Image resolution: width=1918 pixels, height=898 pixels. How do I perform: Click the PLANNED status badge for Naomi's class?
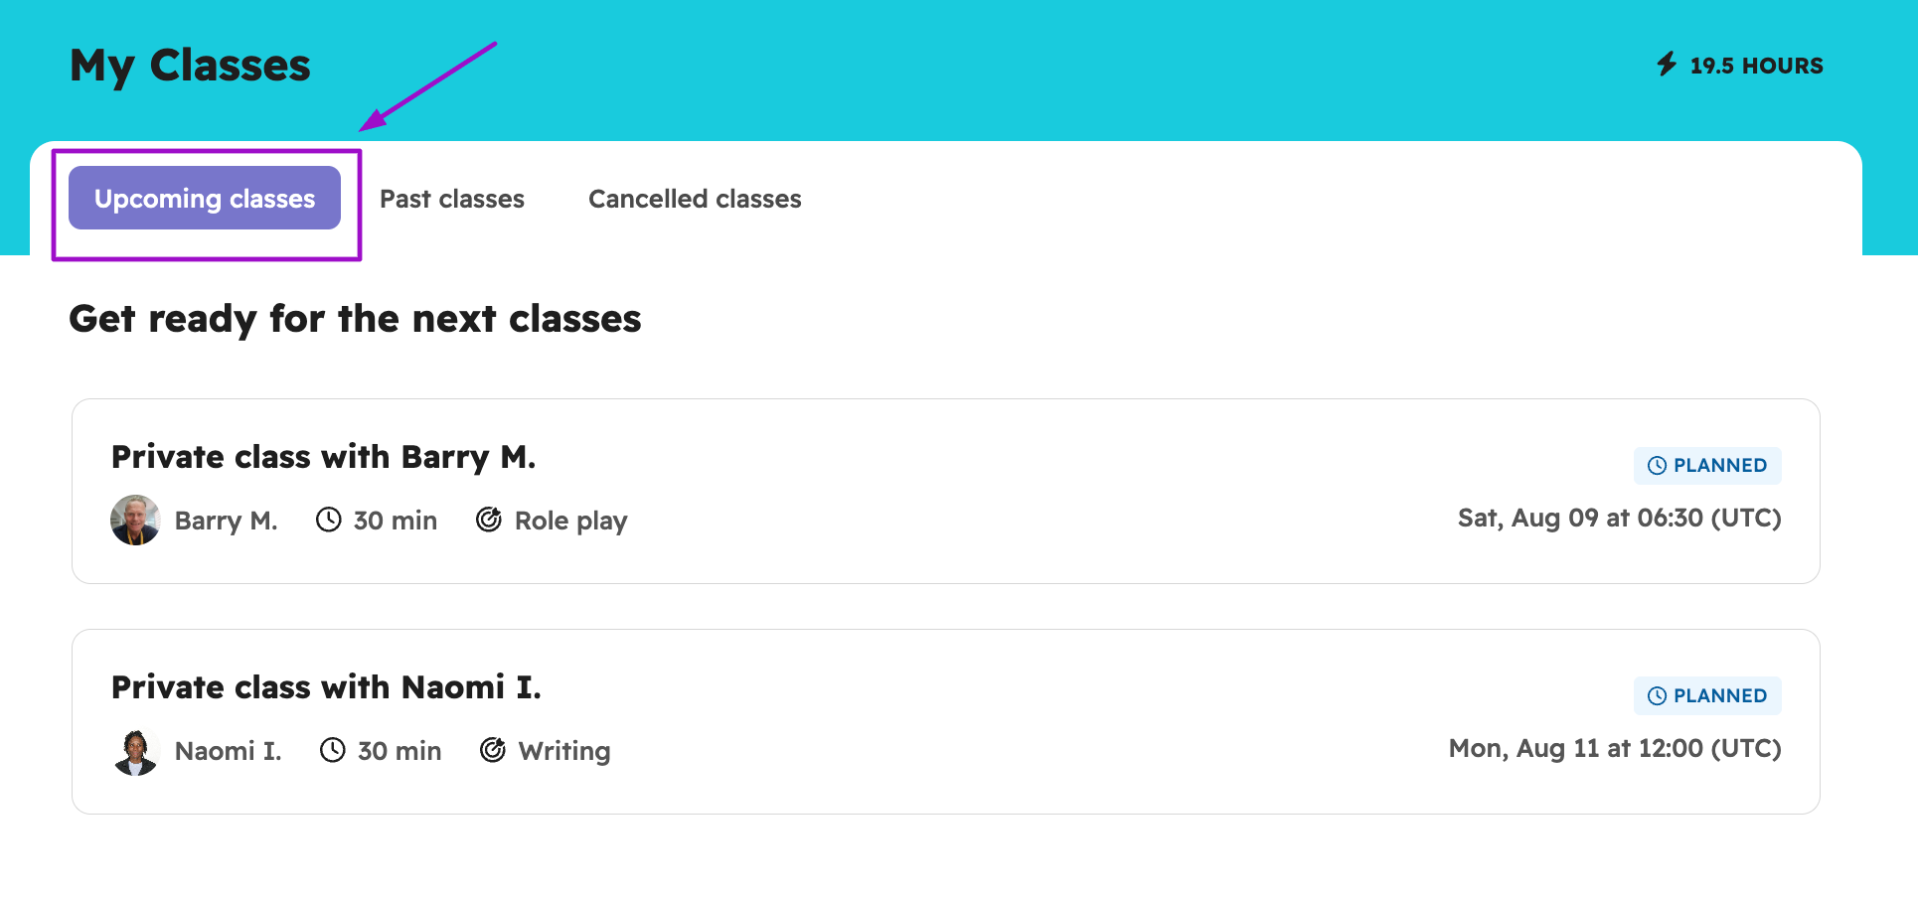tap(1707, 695)
